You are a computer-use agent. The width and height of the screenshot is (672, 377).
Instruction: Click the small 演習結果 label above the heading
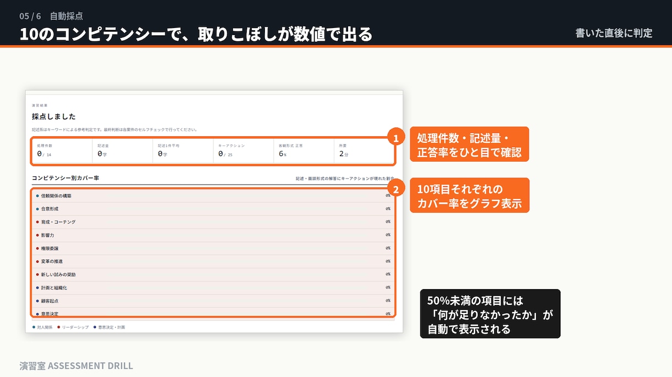click(x=40, y=105)
